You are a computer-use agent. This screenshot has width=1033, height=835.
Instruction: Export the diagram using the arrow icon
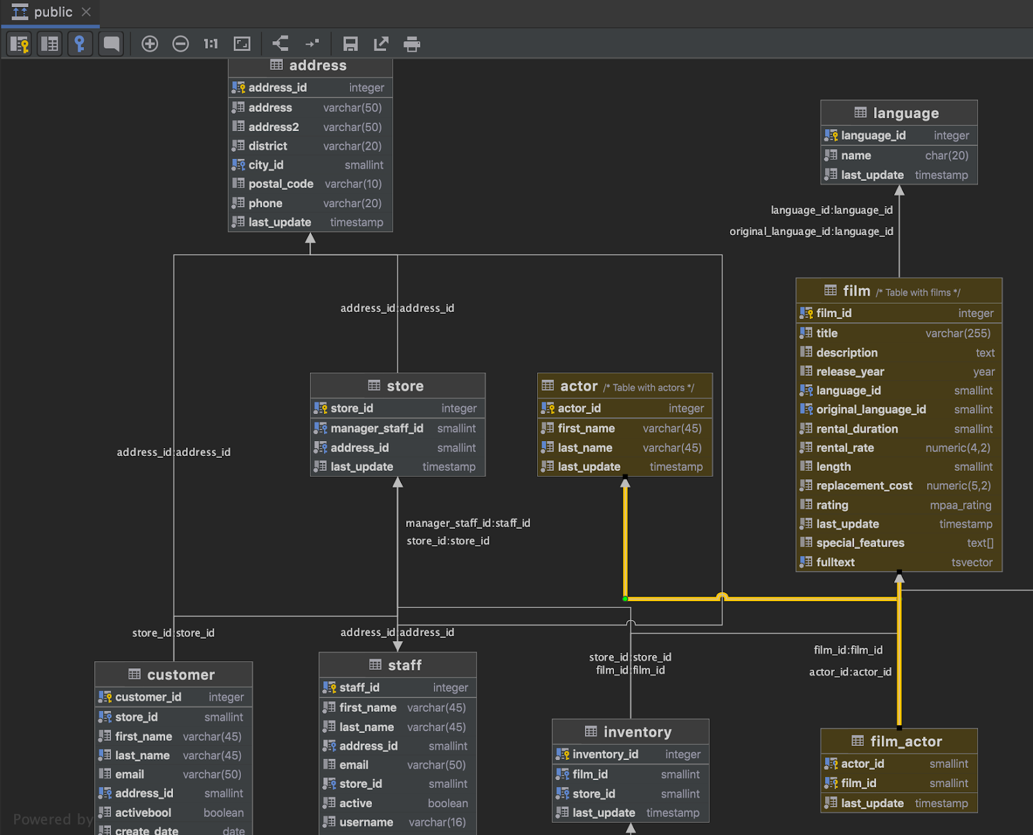point(381,44)
